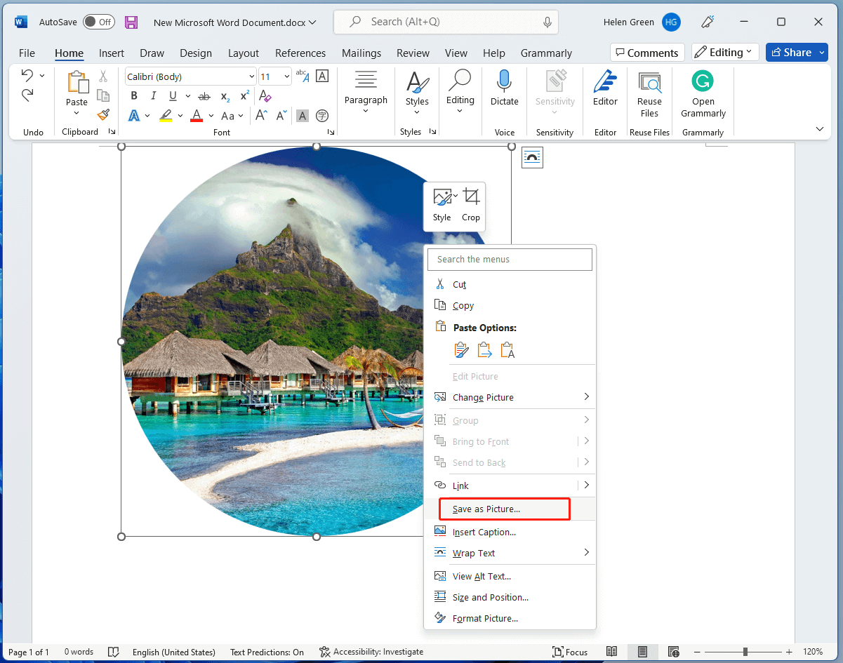Viewport: 843px width, 663px height.
Task: Expand the Wrap Text submenu
Action: 586,553
